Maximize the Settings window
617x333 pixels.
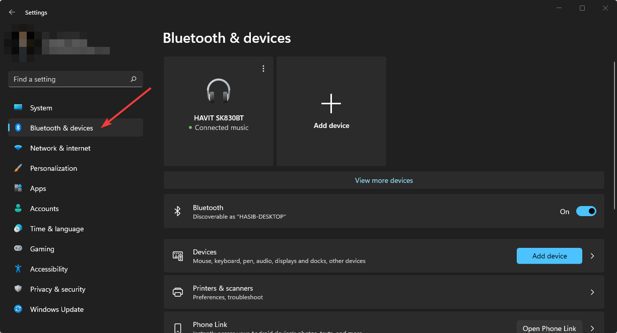click(582, 8)
